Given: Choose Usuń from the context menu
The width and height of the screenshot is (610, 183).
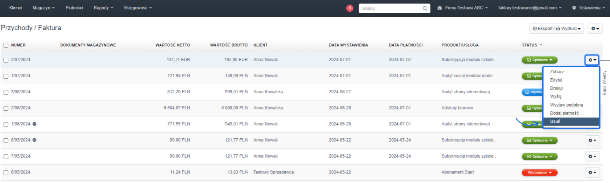Looking at the screenshot, I should pyautogui.click(x=555, y=121).
